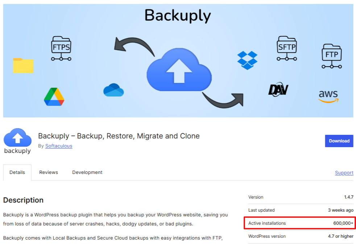
Task: Switch to the Development tab
Action: pyautogui.click(x=87, y=173)
